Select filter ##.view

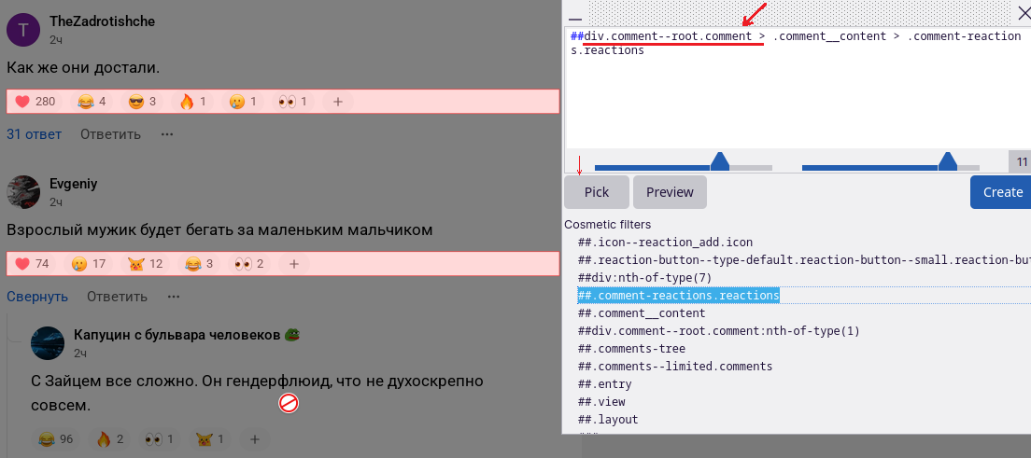coord(601,402)
